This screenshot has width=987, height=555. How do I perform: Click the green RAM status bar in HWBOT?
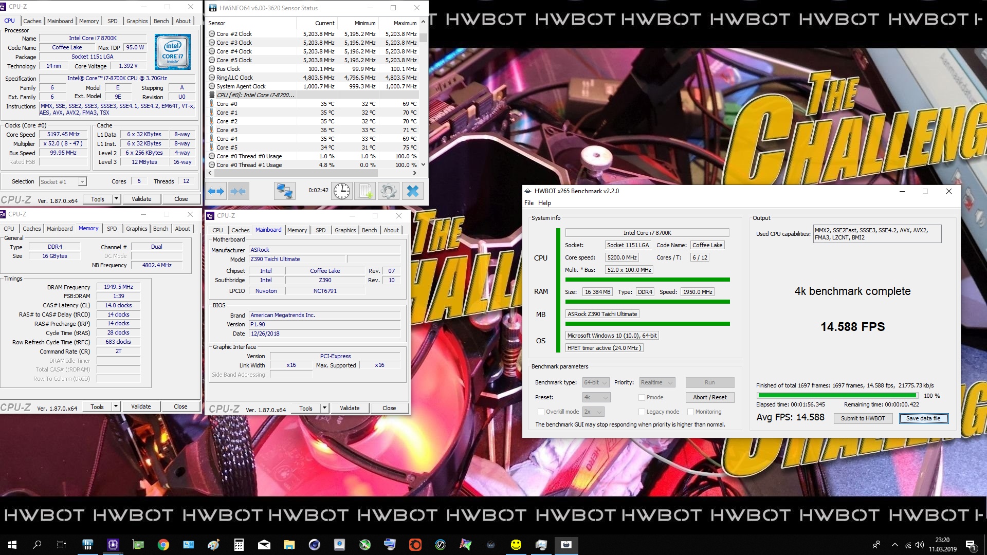[x=647, y=302]
